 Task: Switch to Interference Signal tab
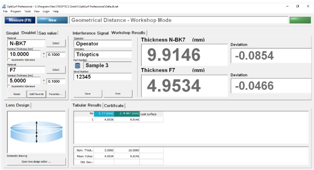click(91, 33)
